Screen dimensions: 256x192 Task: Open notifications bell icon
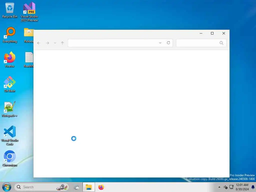click(253, 187)
